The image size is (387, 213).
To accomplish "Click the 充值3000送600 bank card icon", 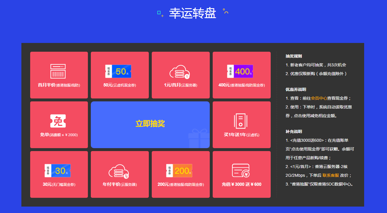I will (x=241, y=170).
